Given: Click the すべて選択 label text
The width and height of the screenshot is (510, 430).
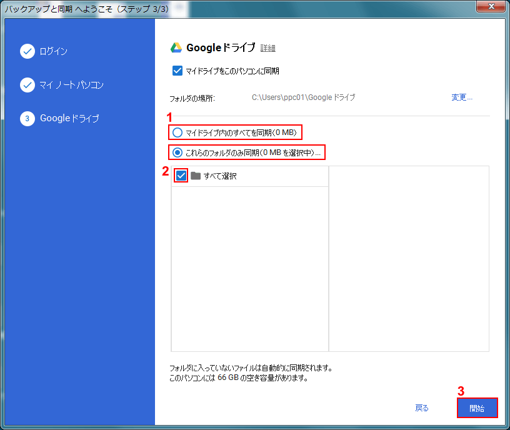Looking at the screenshot, I should pos(220,176).
